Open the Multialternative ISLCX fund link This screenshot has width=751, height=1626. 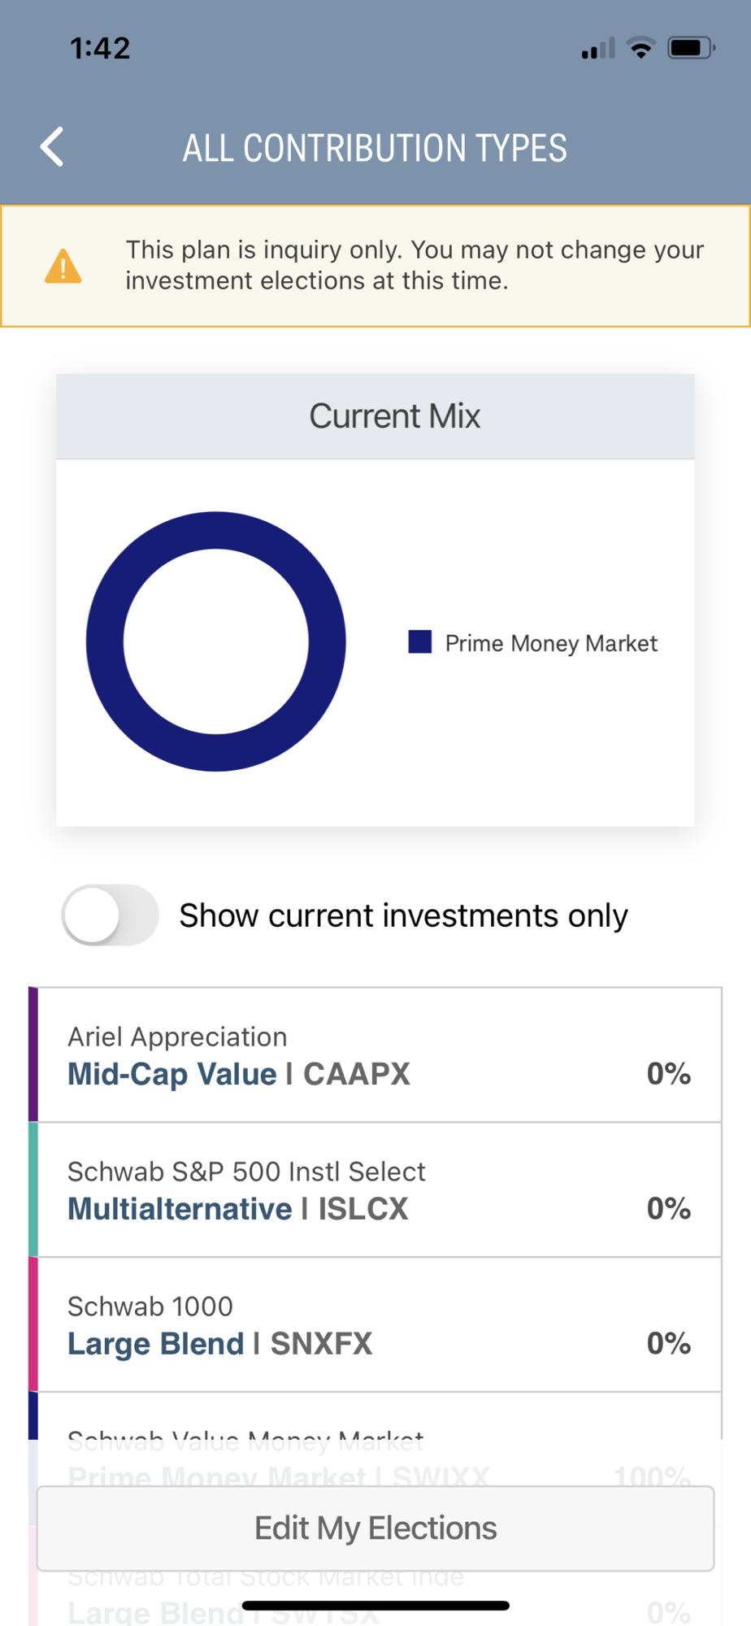click(x=237, y=1209)
